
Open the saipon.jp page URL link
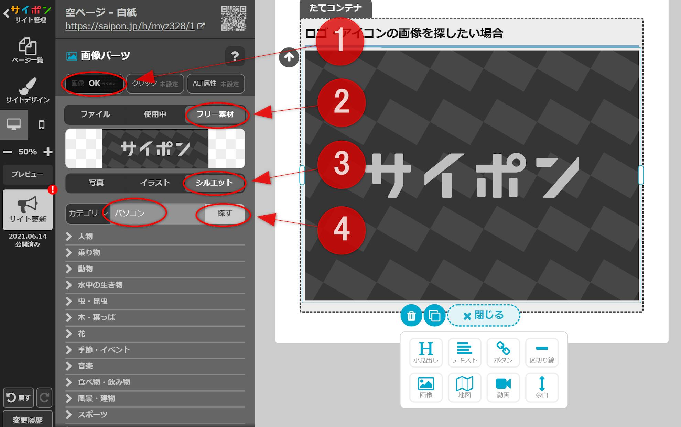(x=135, y=26)
